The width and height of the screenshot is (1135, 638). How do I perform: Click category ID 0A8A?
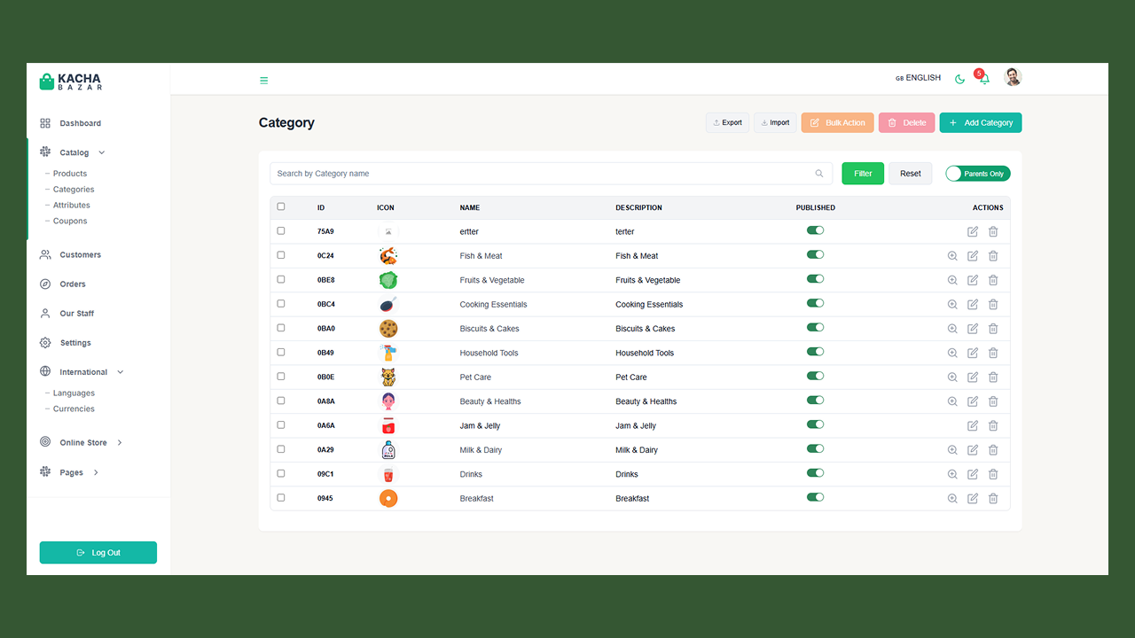[326, 401]
